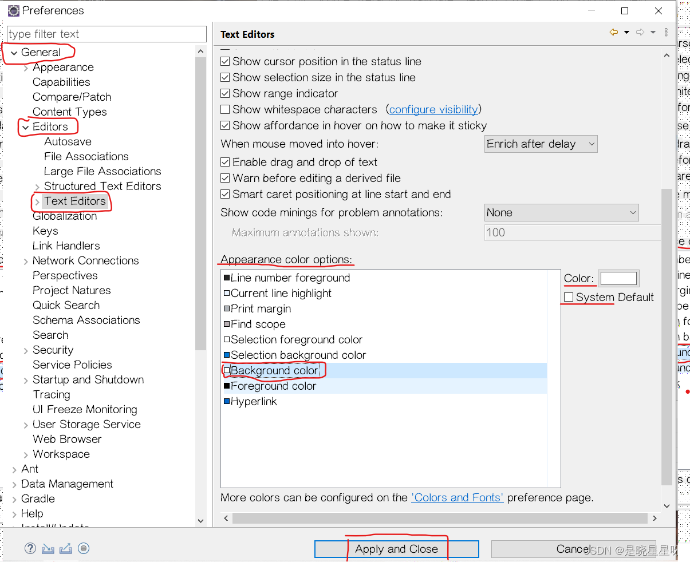The height and width of the screenshot is (562, 690).
Task: Toggle Show selection size in status line
Action: tap(226, 77)
